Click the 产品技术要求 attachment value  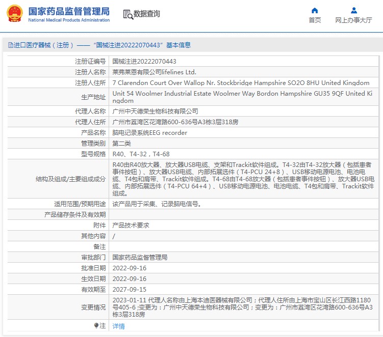pyautogui.click(x=131, y=226)
